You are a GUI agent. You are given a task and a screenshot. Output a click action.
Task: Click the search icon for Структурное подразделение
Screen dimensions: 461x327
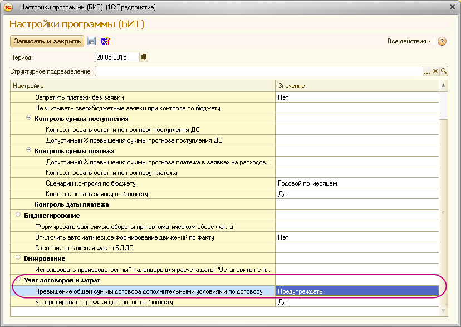[x=444, y=71]
